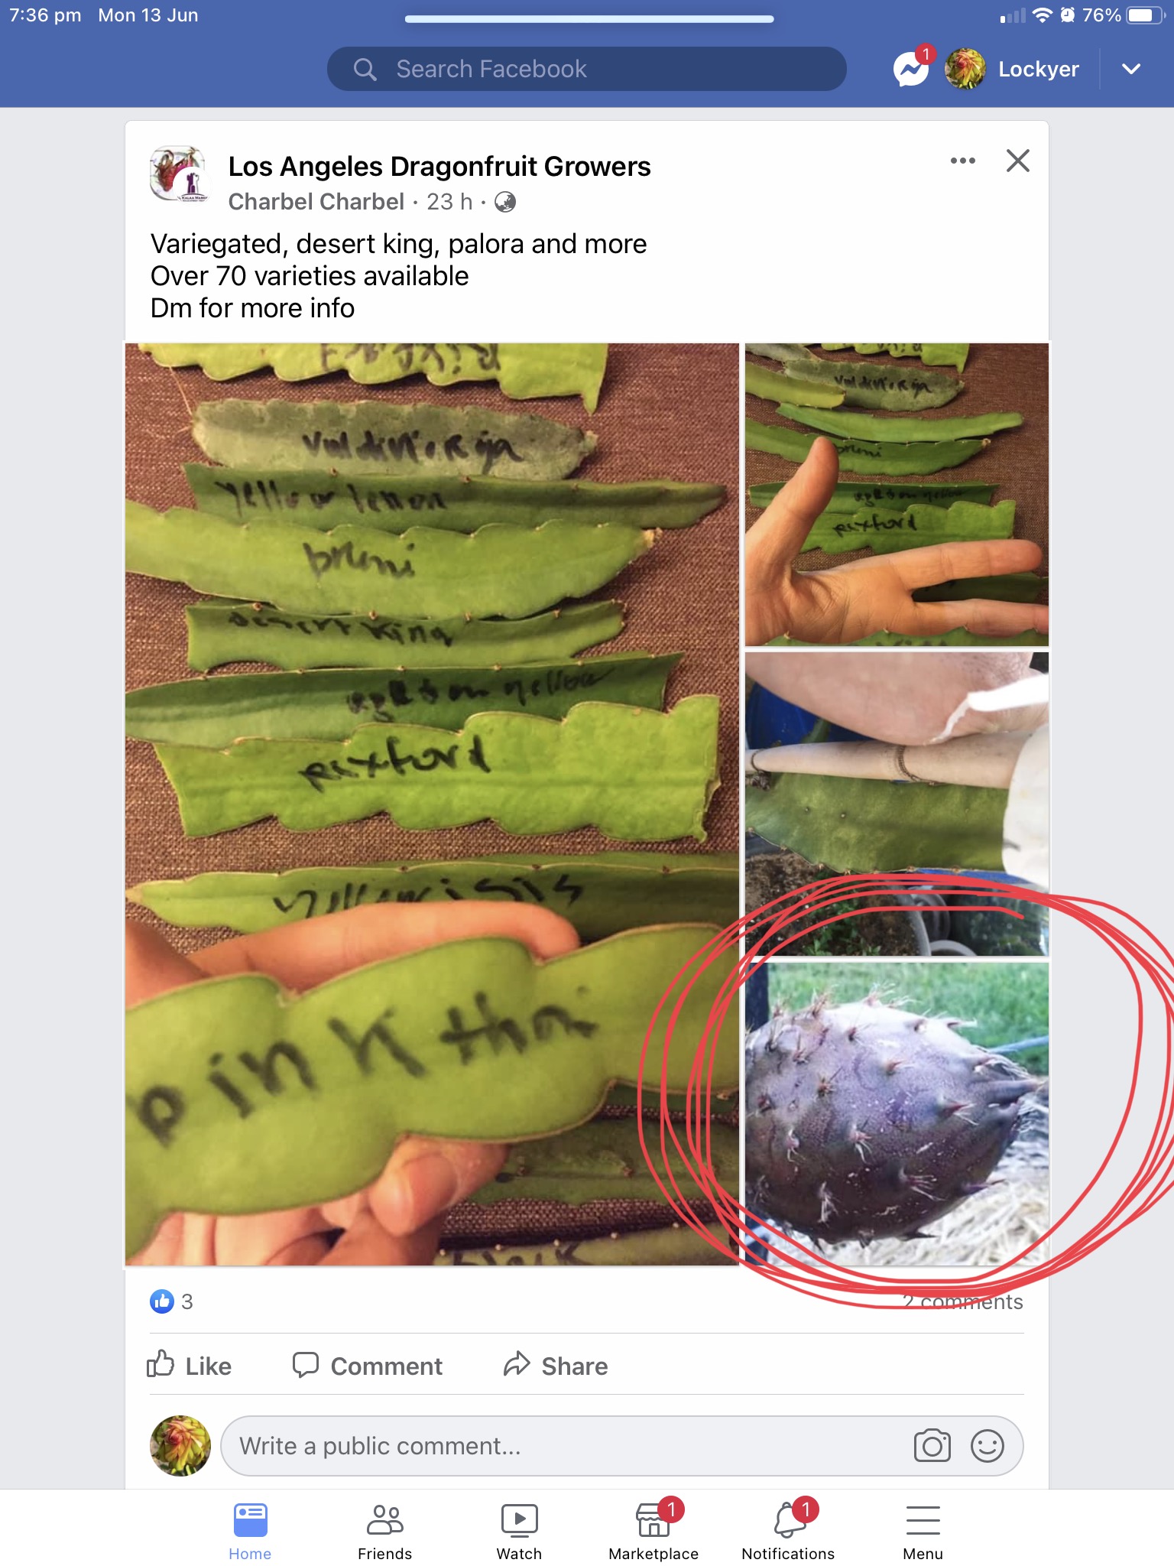Like the dragonfruit post

189,1366
